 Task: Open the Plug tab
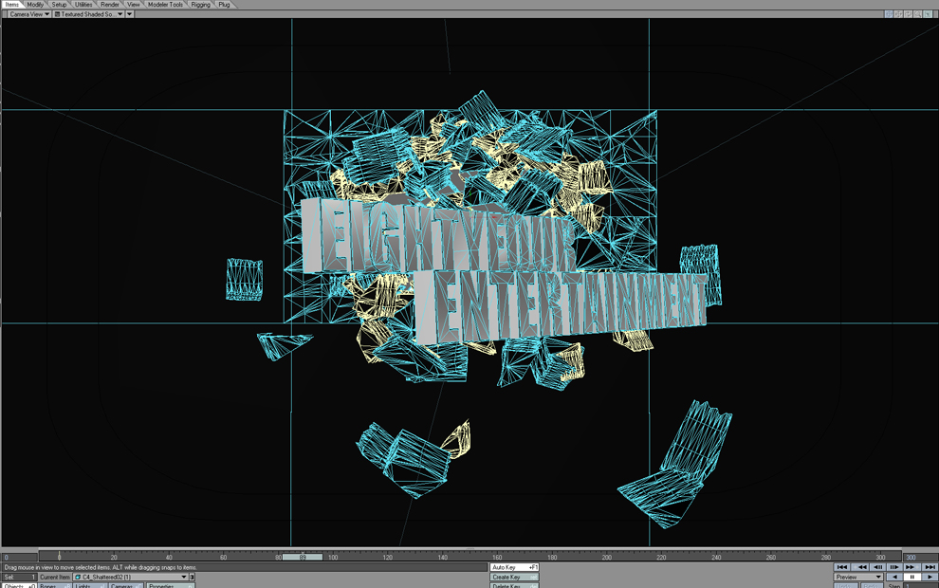point(225,4)
